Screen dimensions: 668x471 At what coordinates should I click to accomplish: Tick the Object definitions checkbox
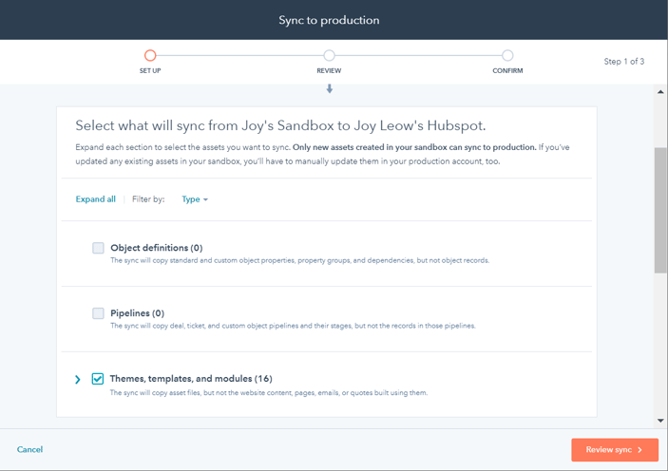98,248
